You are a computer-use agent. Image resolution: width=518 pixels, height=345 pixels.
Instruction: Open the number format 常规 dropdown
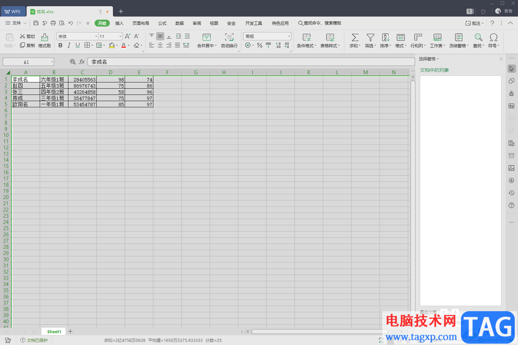click(289, 36)
